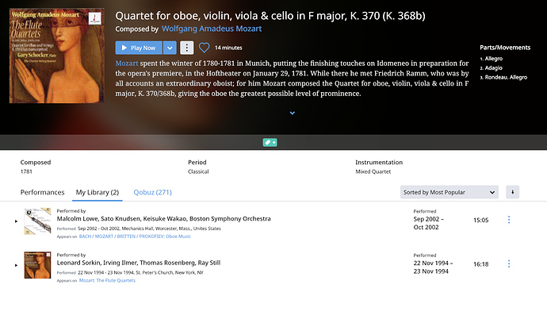Click the Mixed Quartet instrumentation value
The image size is (547, 323).
pyautogui.click(x=373, y=171)
